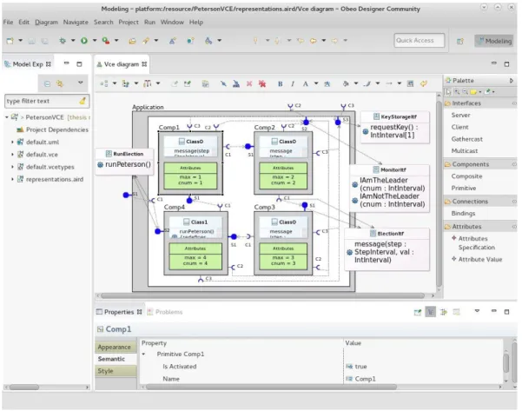Click the Properties table horizontal scrollbar
This screenshot has height=411, width=522.
pyautogui.click(x=271, y=387)
